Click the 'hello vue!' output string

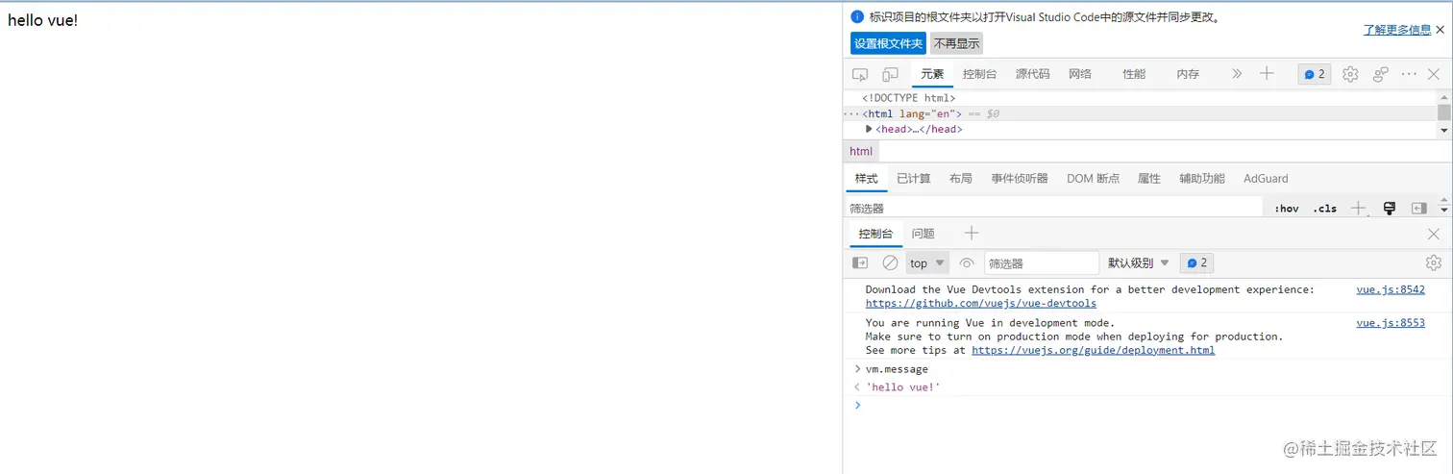(903, 387)
